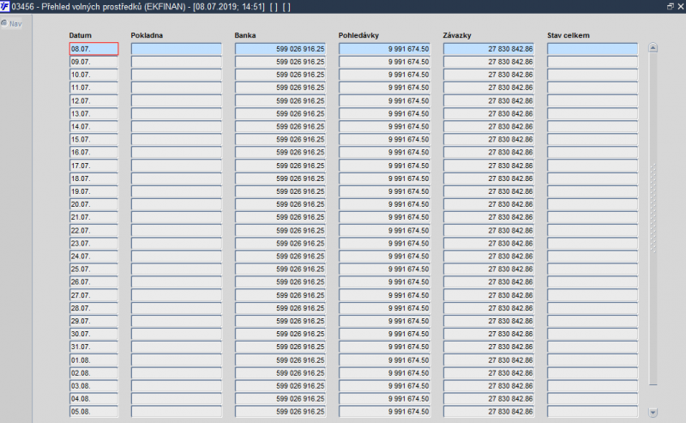Click the Pokladna column header
This screenshot has width=686, height=423.
click(x=147, y=35)
